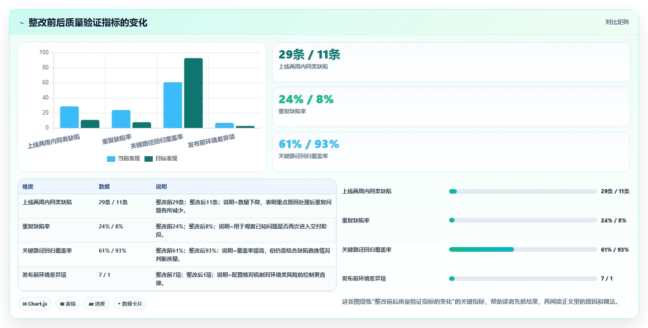Open the 29条 / 11条 data card
This screenshot has height=328, width=648.
451,62
